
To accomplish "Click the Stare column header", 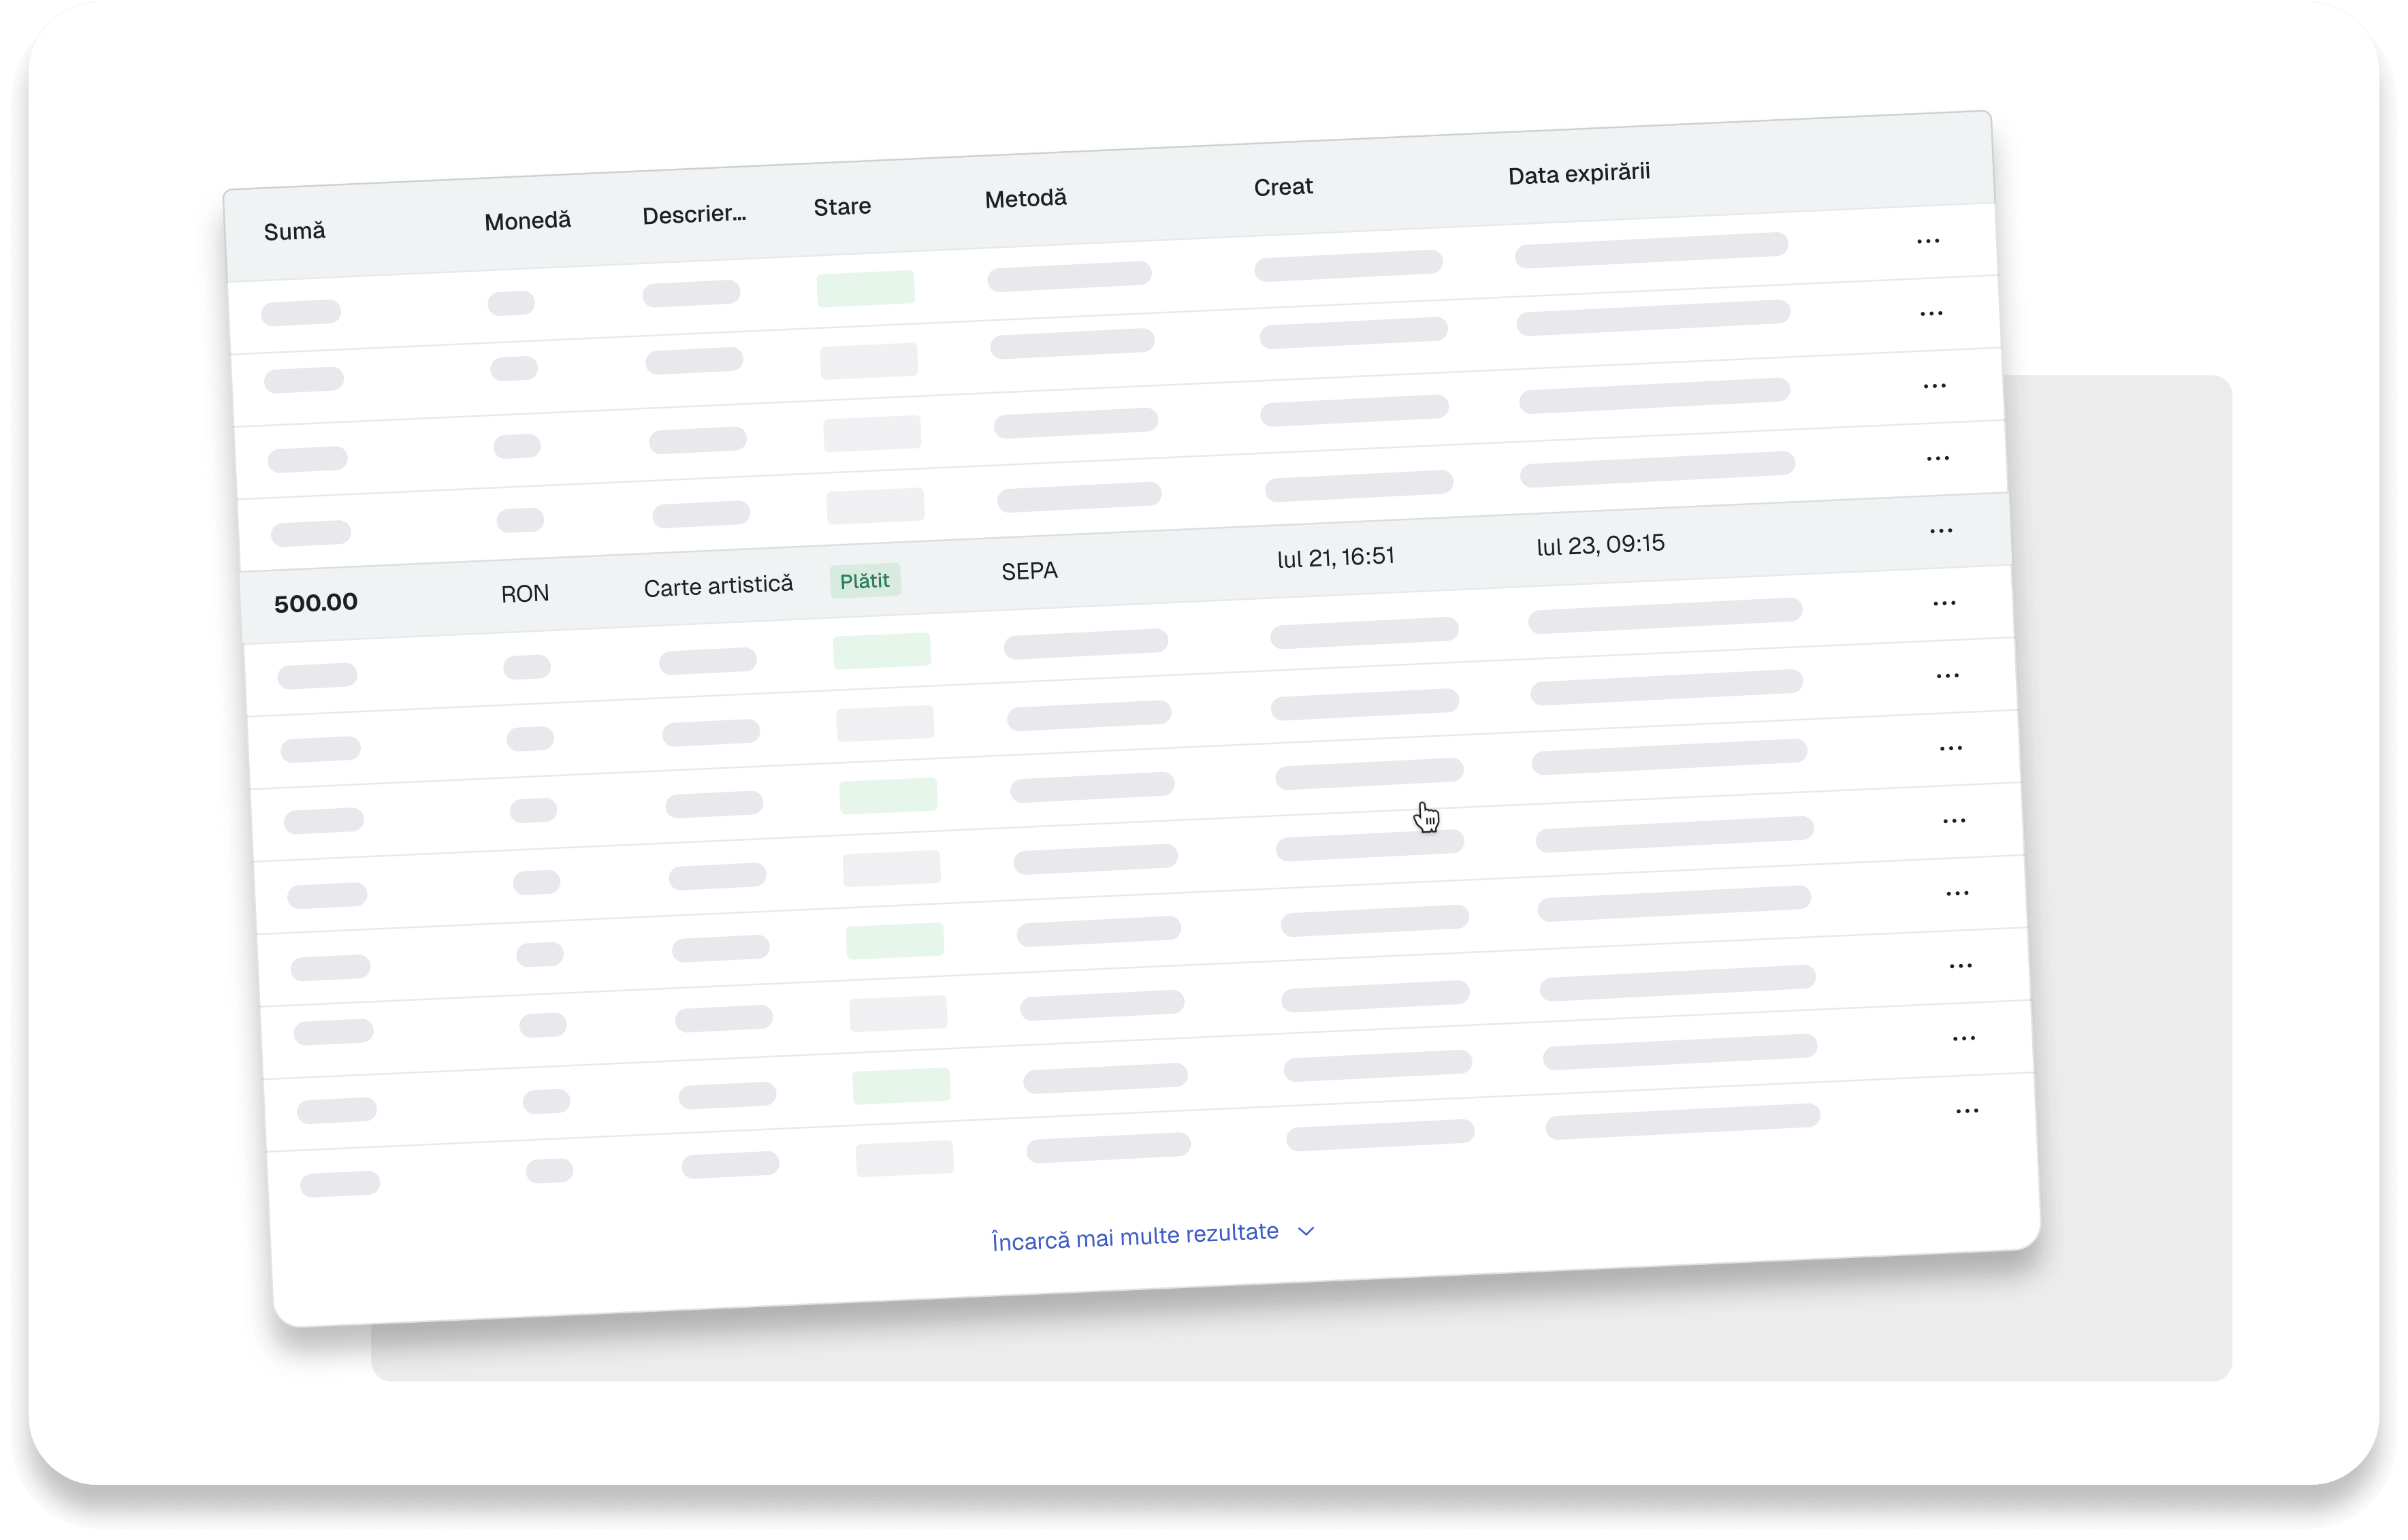I will 842,207.
